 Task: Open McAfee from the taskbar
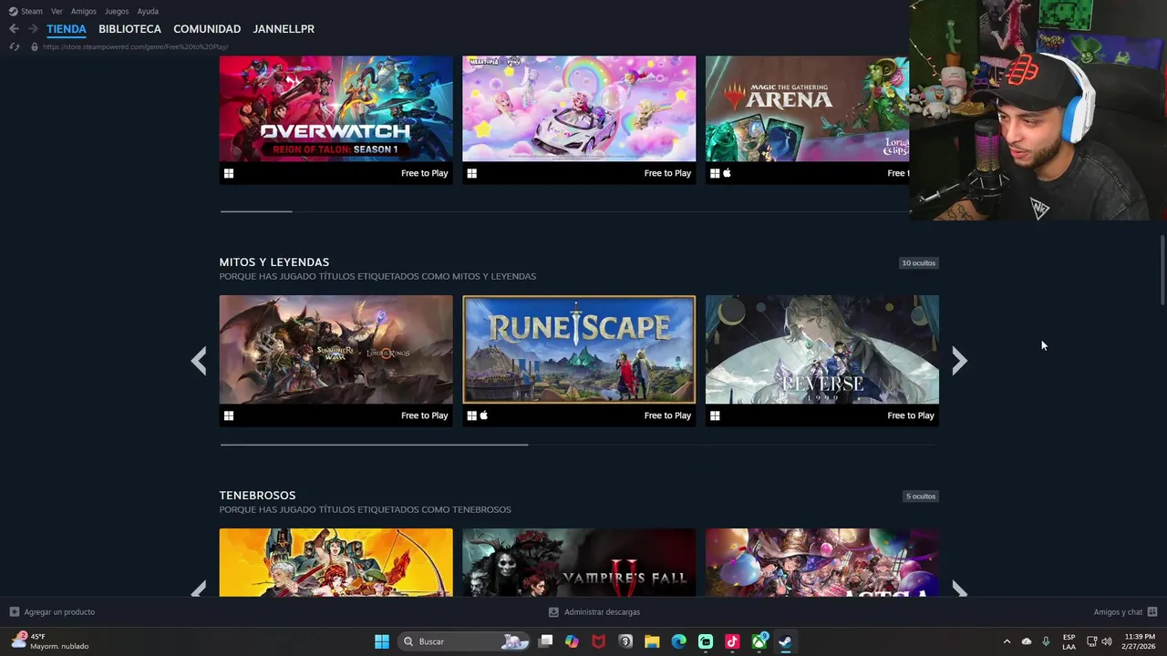click(x=598, y=641)
